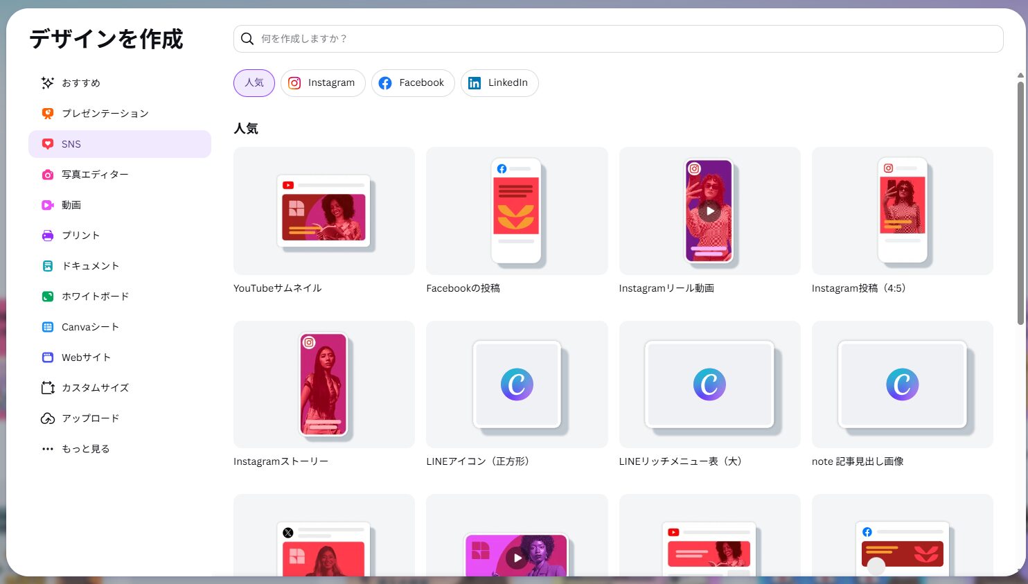The width and height of the screenshot is (1028, 584).
Task: Click the Canva logo on LINEアイコン card
Action: (517, 384)
